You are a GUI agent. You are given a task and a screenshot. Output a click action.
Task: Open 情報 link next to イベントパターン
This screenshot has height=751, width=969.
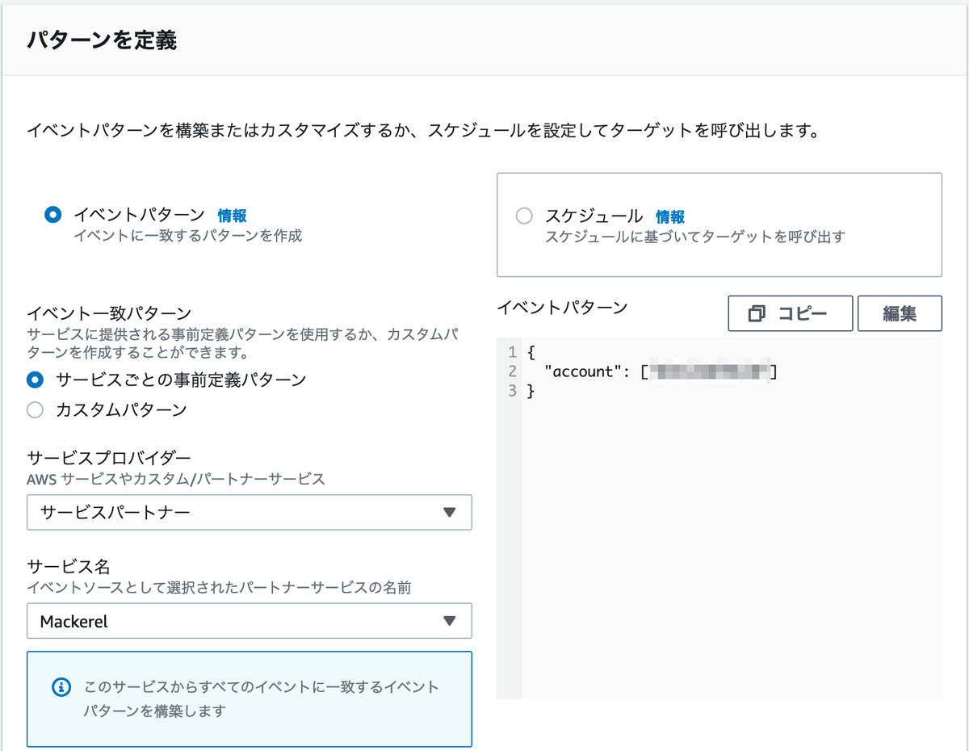point(233,216)
